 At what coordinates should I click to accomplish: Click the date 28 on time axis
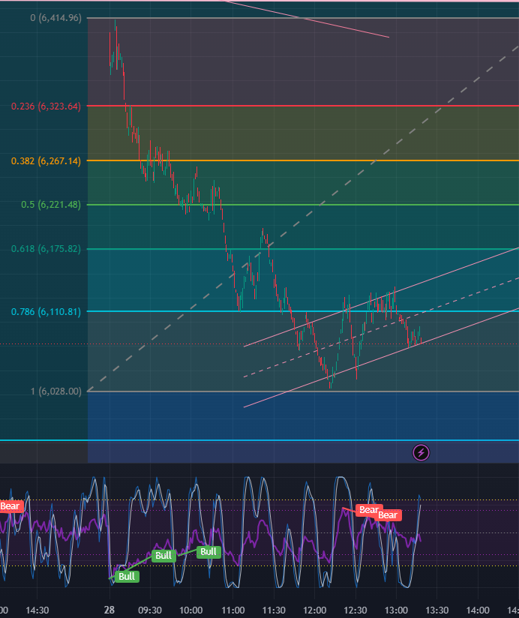109,610
